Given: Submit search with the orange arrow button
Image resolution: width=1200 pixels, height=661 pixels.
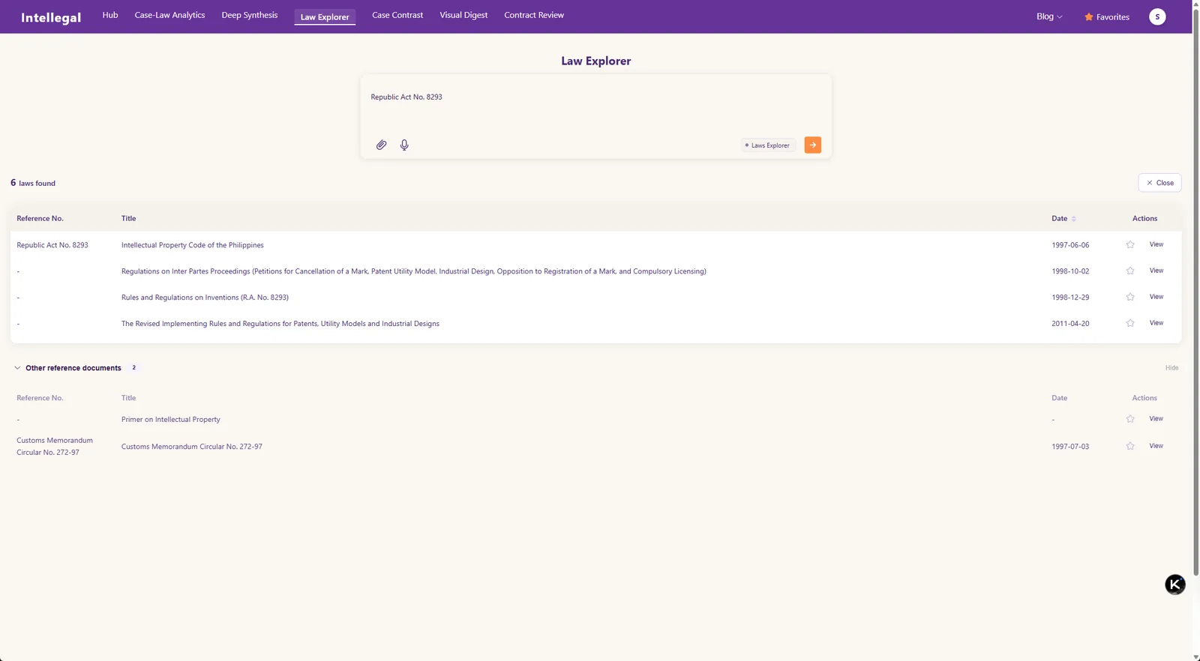Looking at the screenshot, I should pos(812,145).
